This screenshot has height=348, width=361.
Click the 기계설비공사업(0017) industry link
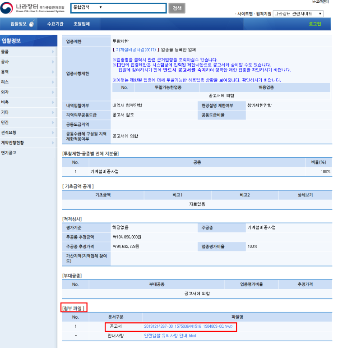tap(136, 50)
